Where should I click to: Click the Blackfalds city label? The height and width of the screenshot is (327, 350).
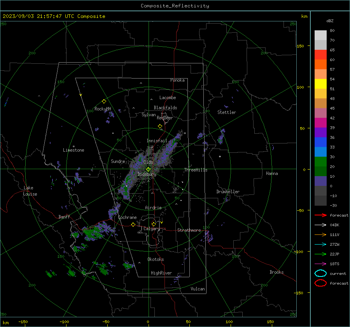(165, 108)
